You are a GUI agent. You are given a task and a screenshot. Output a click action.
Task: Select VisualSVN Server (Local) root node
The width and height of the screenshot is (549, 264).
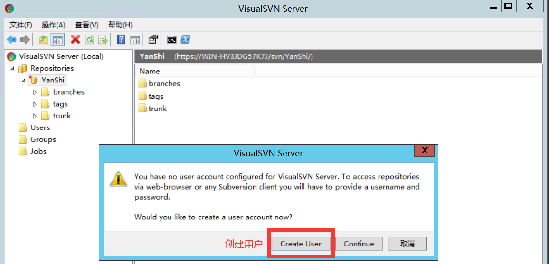point(61,56)
